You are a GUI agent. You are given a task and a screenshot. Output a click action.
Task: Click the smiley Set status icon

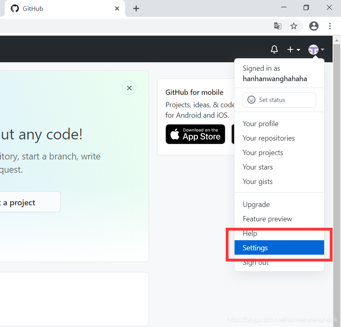click(x=251, y=100)
